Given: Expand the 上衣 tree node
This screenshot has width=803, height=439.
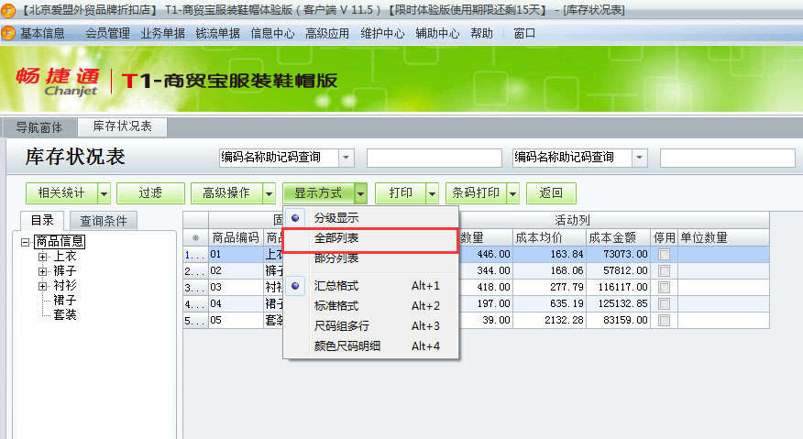Looking at the screenshot, I should [x=42, y=257].
